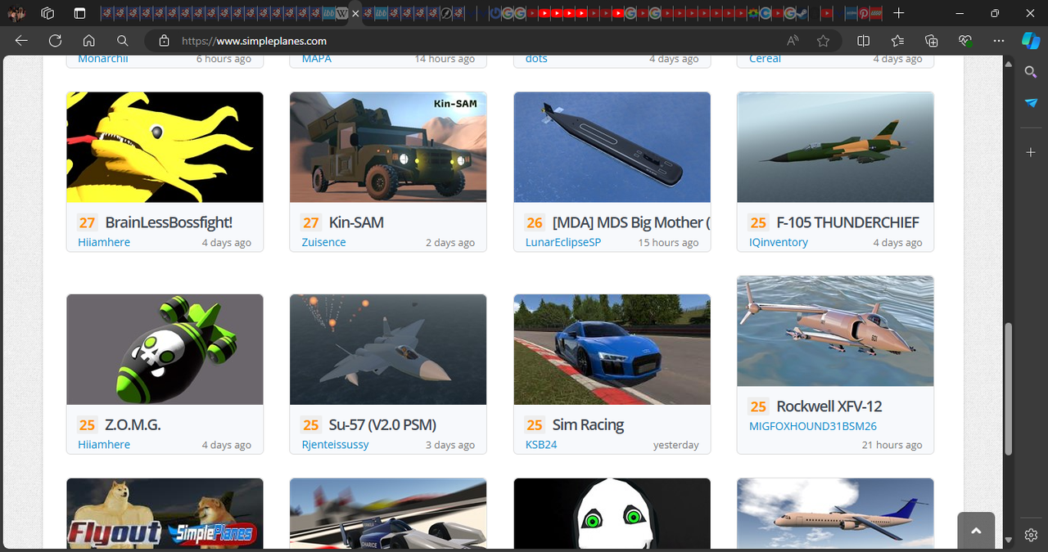The width and height of the screenshot is (1048, 552).
Task: Open the tab actions menu
Action: [79, 13]
